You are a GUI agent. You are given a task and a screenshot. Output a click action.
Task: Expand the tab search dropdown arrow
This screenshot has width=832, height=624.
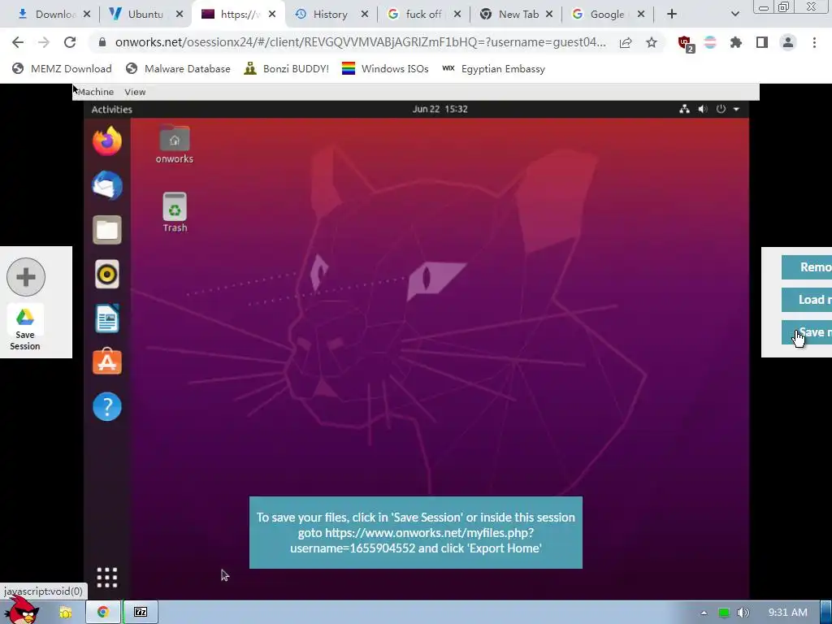coord(734,15)
